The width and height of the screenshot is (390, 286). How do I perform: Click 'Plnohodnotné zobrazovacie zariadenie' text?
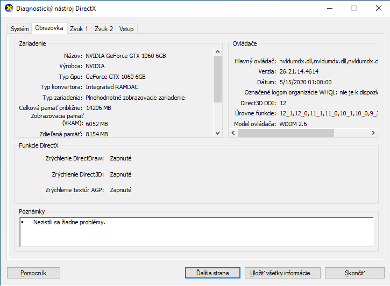coord(135,98)
